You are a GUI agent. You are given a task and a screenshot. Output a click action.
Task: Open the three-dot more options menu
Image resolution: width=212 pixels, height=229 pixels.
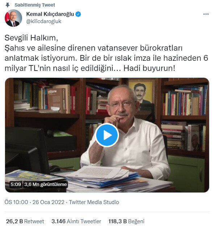pos(206,14)
